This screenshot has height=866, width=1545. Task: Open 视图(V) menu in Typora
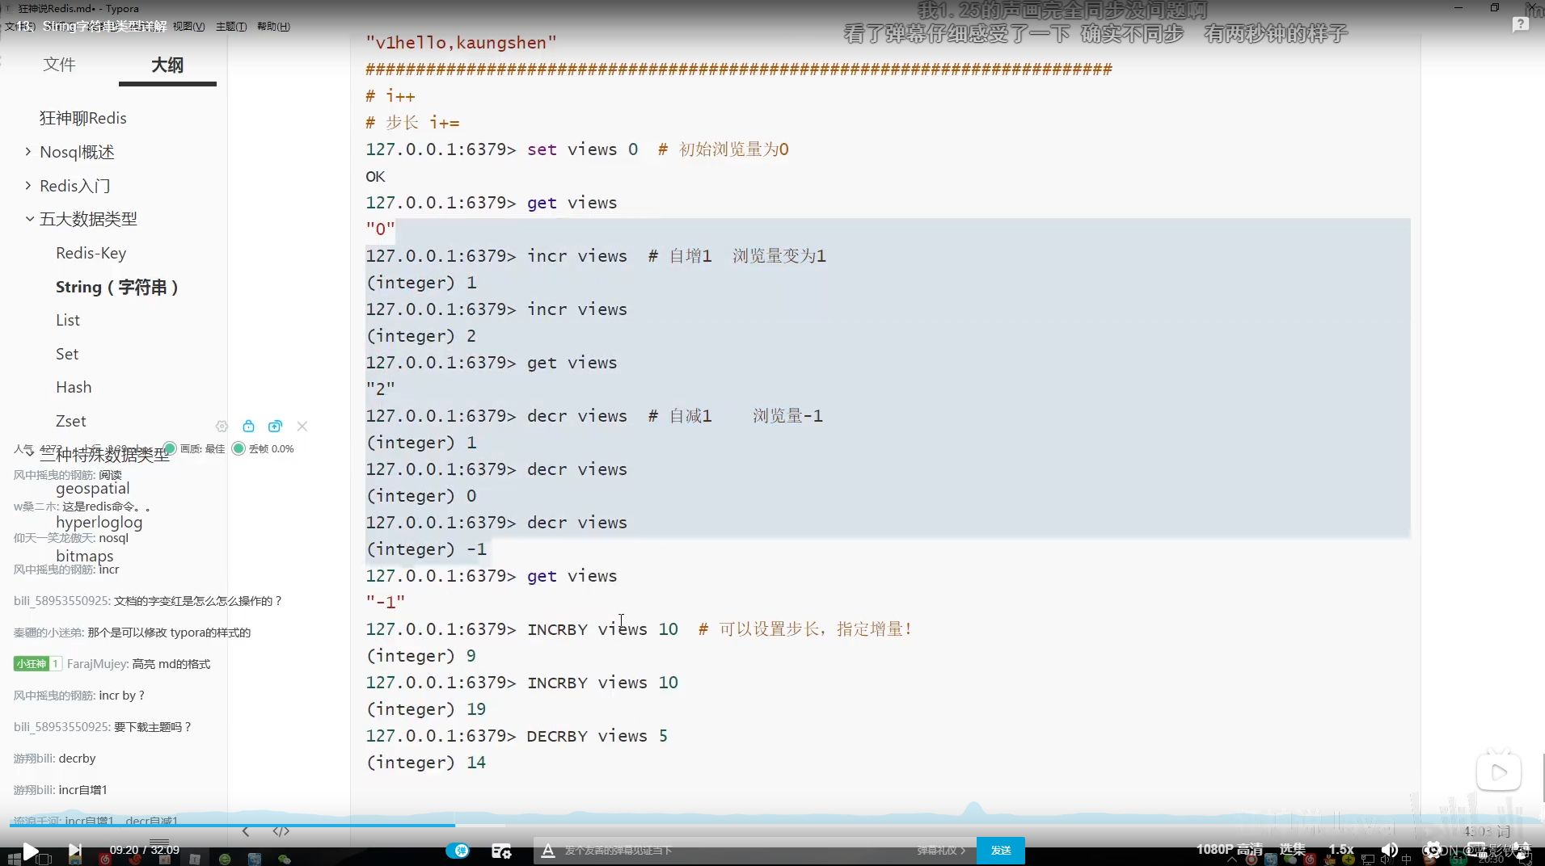pyautogui.click(x=188, y=27)
